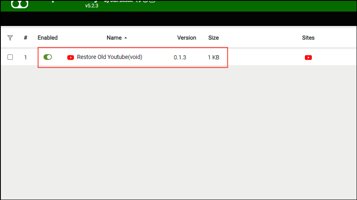Click the filter funnel icon
This screenshot has height=200, width=357.
(10, 38)
